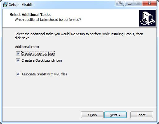Cancel the GrabIt installation
159x124 pixels.
coord(142,115)
